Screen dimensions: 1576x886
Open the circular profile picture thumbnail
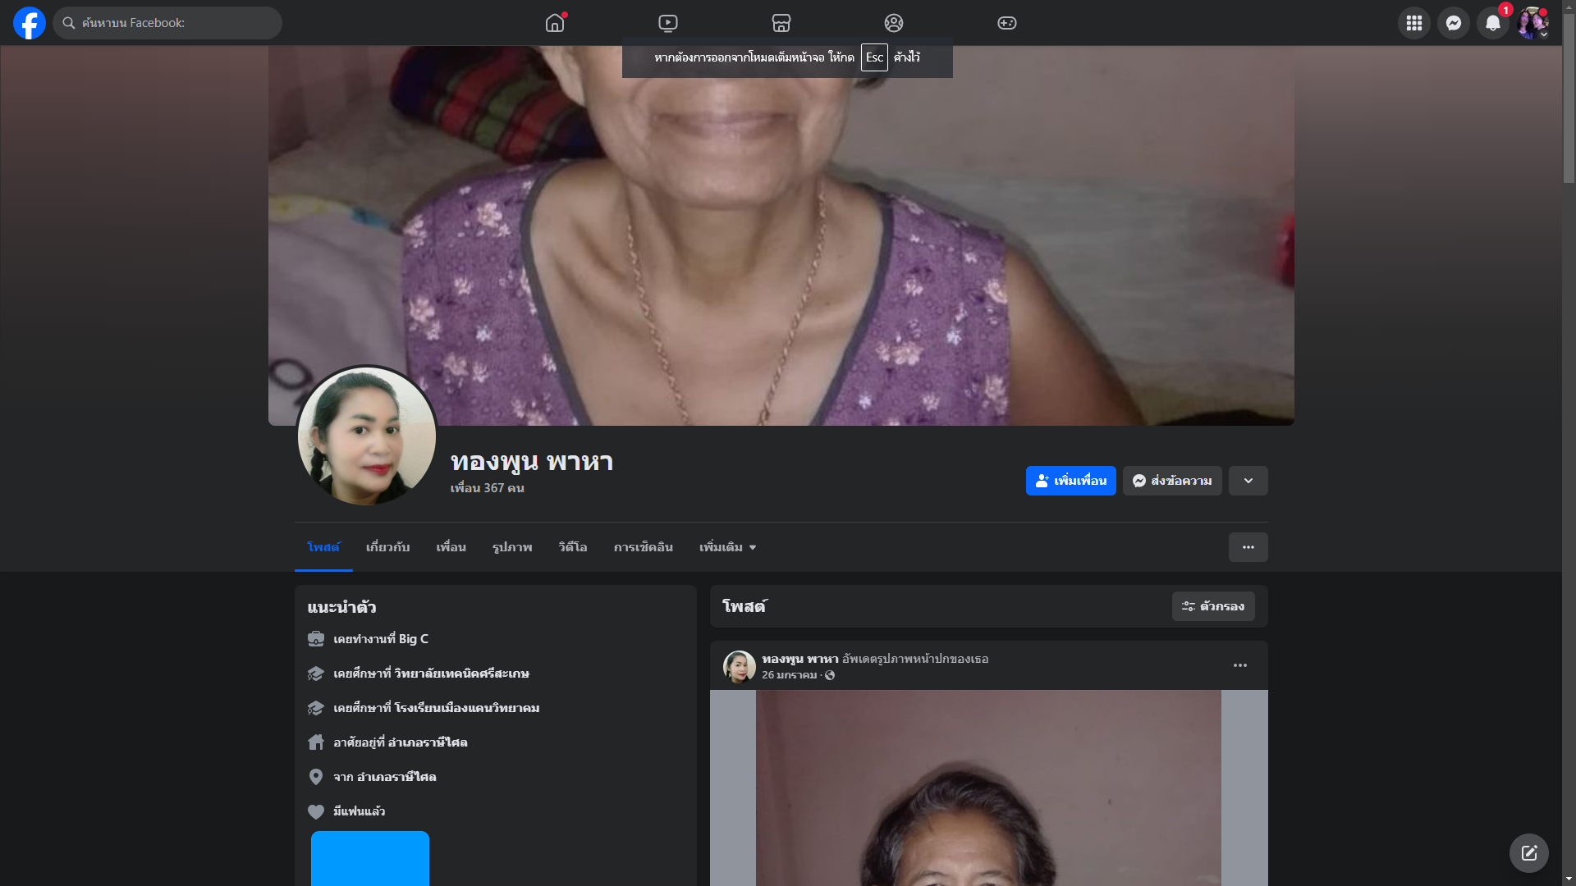tap(366, 436)
